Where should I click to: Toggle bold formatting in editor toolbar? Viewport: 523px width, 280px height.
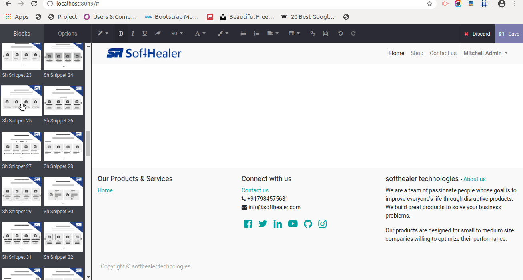[x=121, y=34]
